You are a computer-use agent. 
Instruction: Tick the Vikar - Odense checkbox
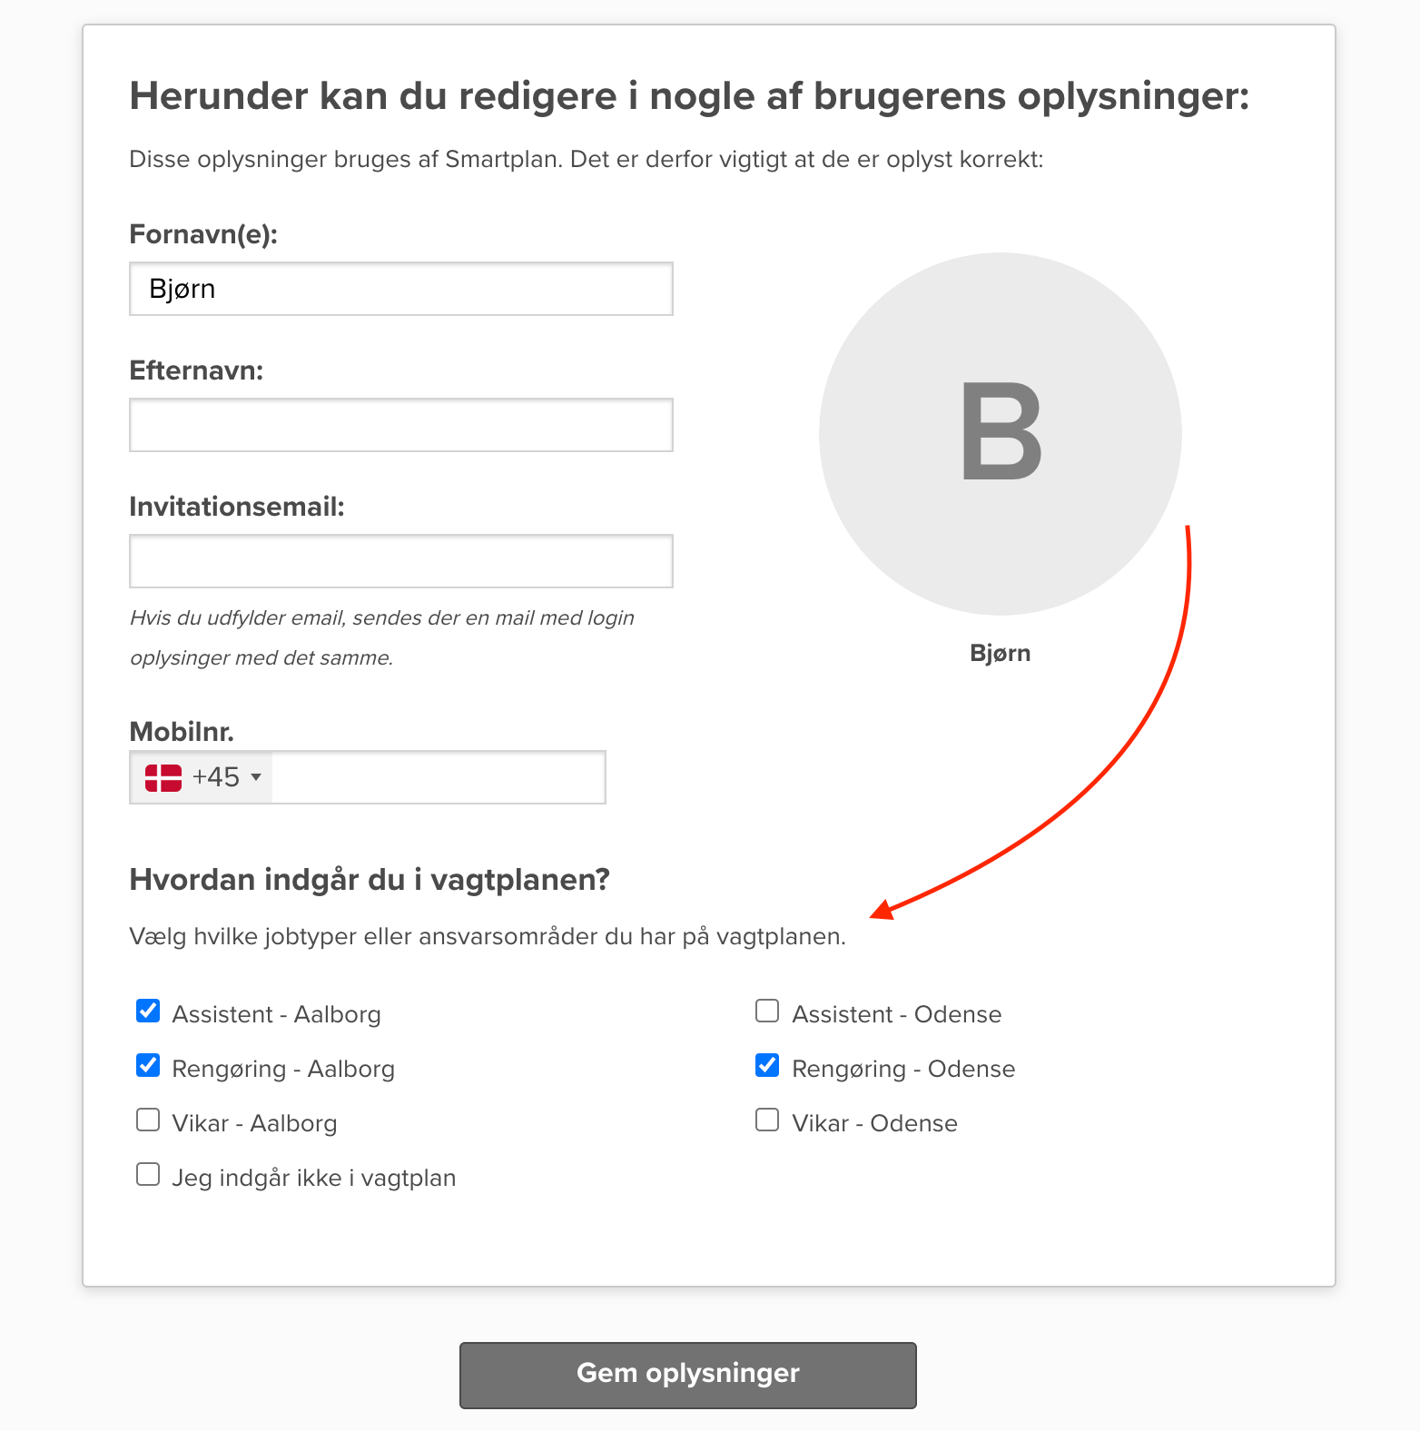click(x=767, y=1120)
